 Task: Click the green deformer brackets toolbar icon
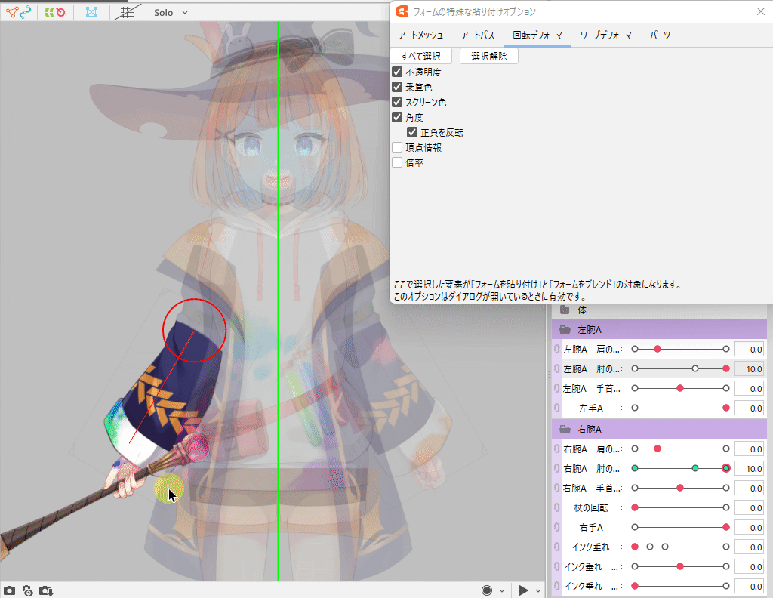tap(48, 12)
